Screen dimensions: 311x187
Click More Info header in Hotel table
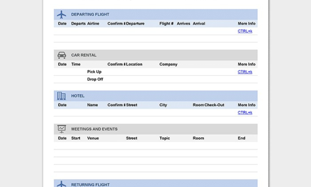tap(246, 105)
